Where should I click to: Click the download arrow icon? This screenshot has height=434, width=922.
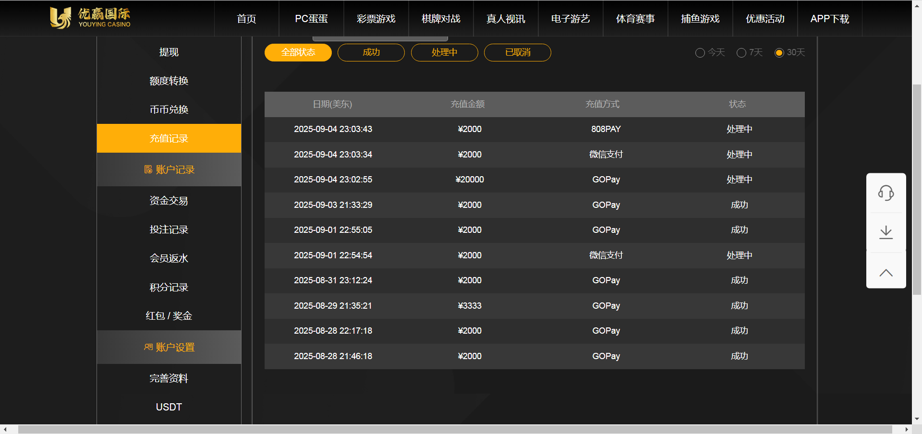[x=886, y=232]
